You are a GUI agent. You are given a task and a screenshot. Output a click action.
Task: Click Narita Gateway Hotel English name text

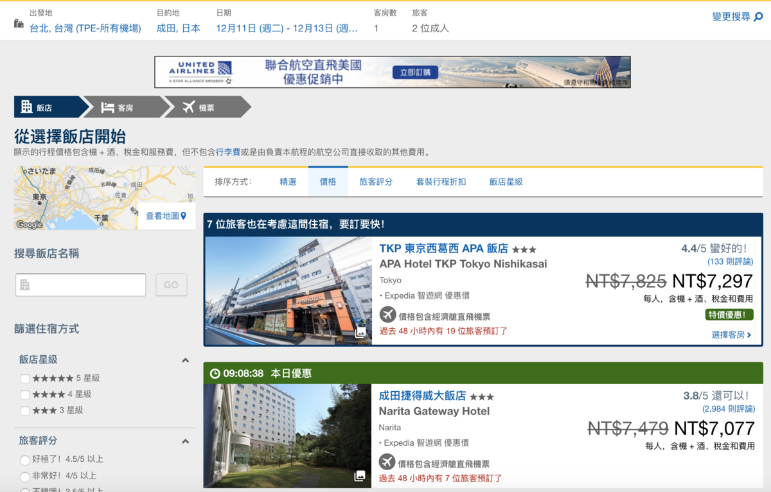coord(434,411)
